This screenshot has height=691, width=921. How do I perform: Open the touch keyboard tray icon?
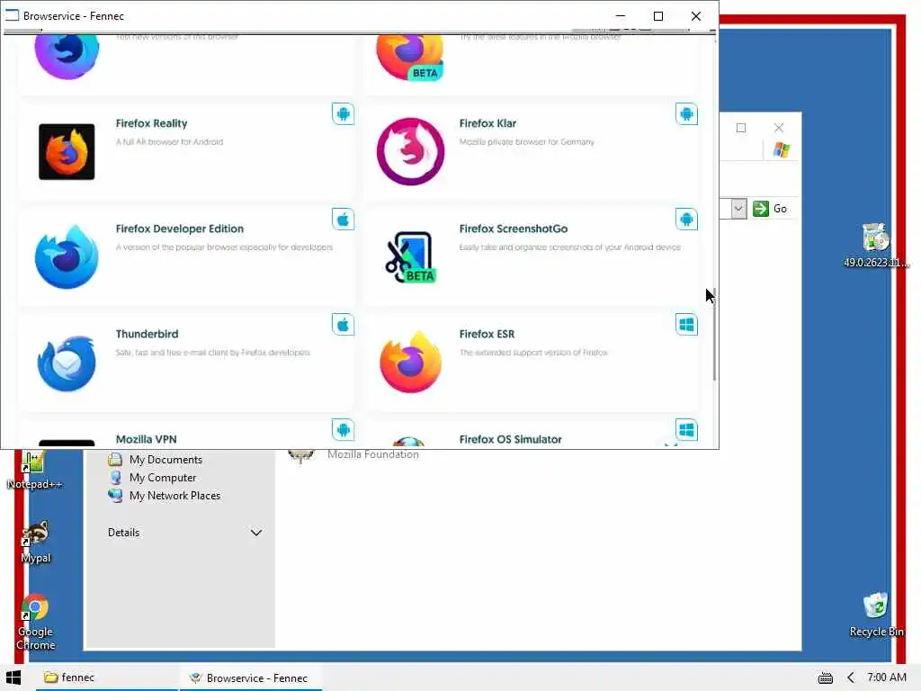826,678
